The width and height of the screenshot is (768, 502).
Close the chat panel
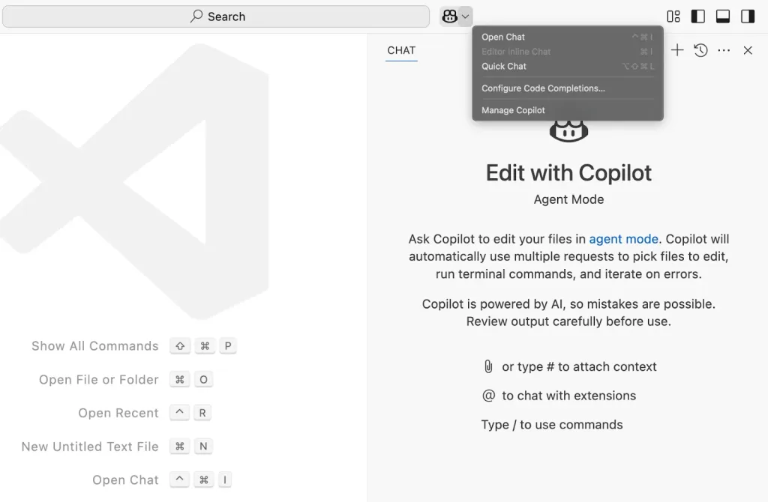pos(748,50)
